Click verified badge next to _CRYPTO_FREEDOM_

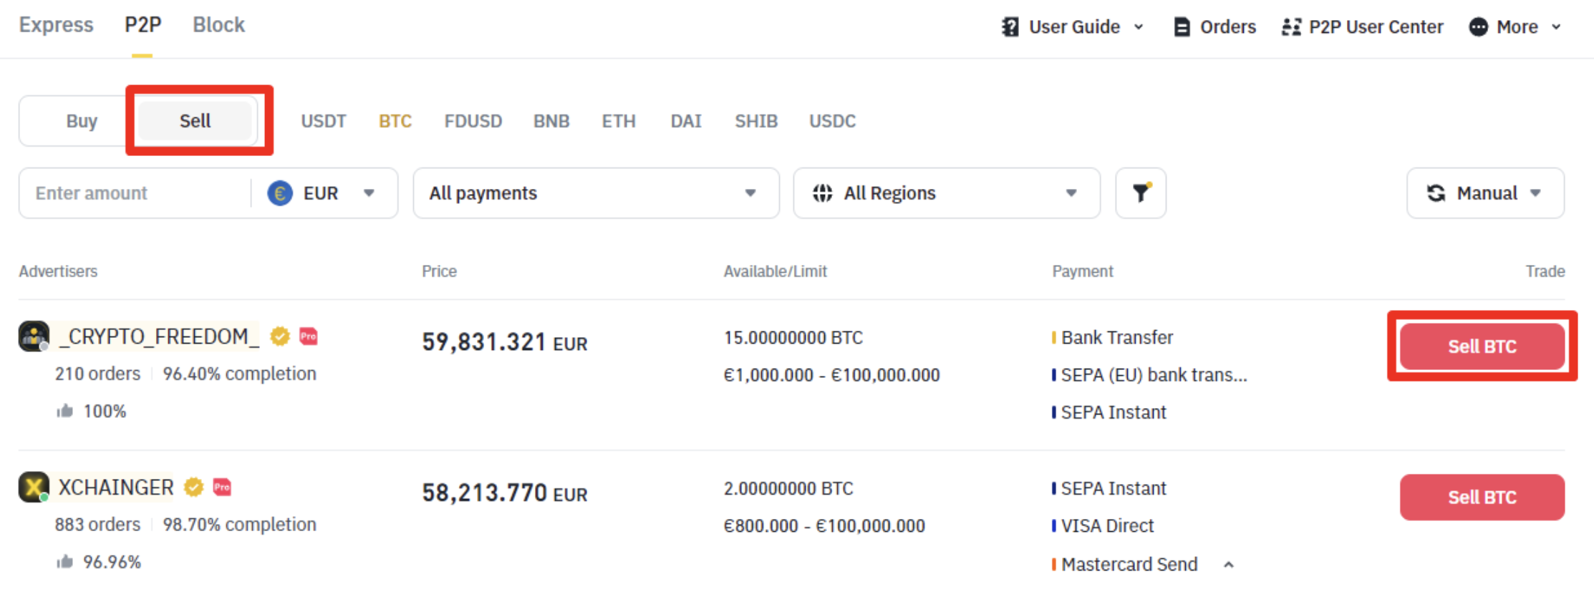point(280,336)
